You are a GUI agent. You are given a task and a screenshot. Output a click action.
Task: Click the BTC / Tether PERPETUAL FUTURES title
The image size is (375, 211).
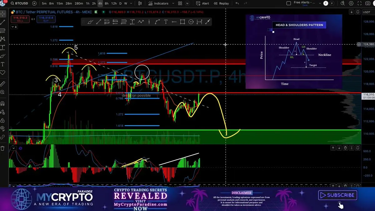point(53,12)
